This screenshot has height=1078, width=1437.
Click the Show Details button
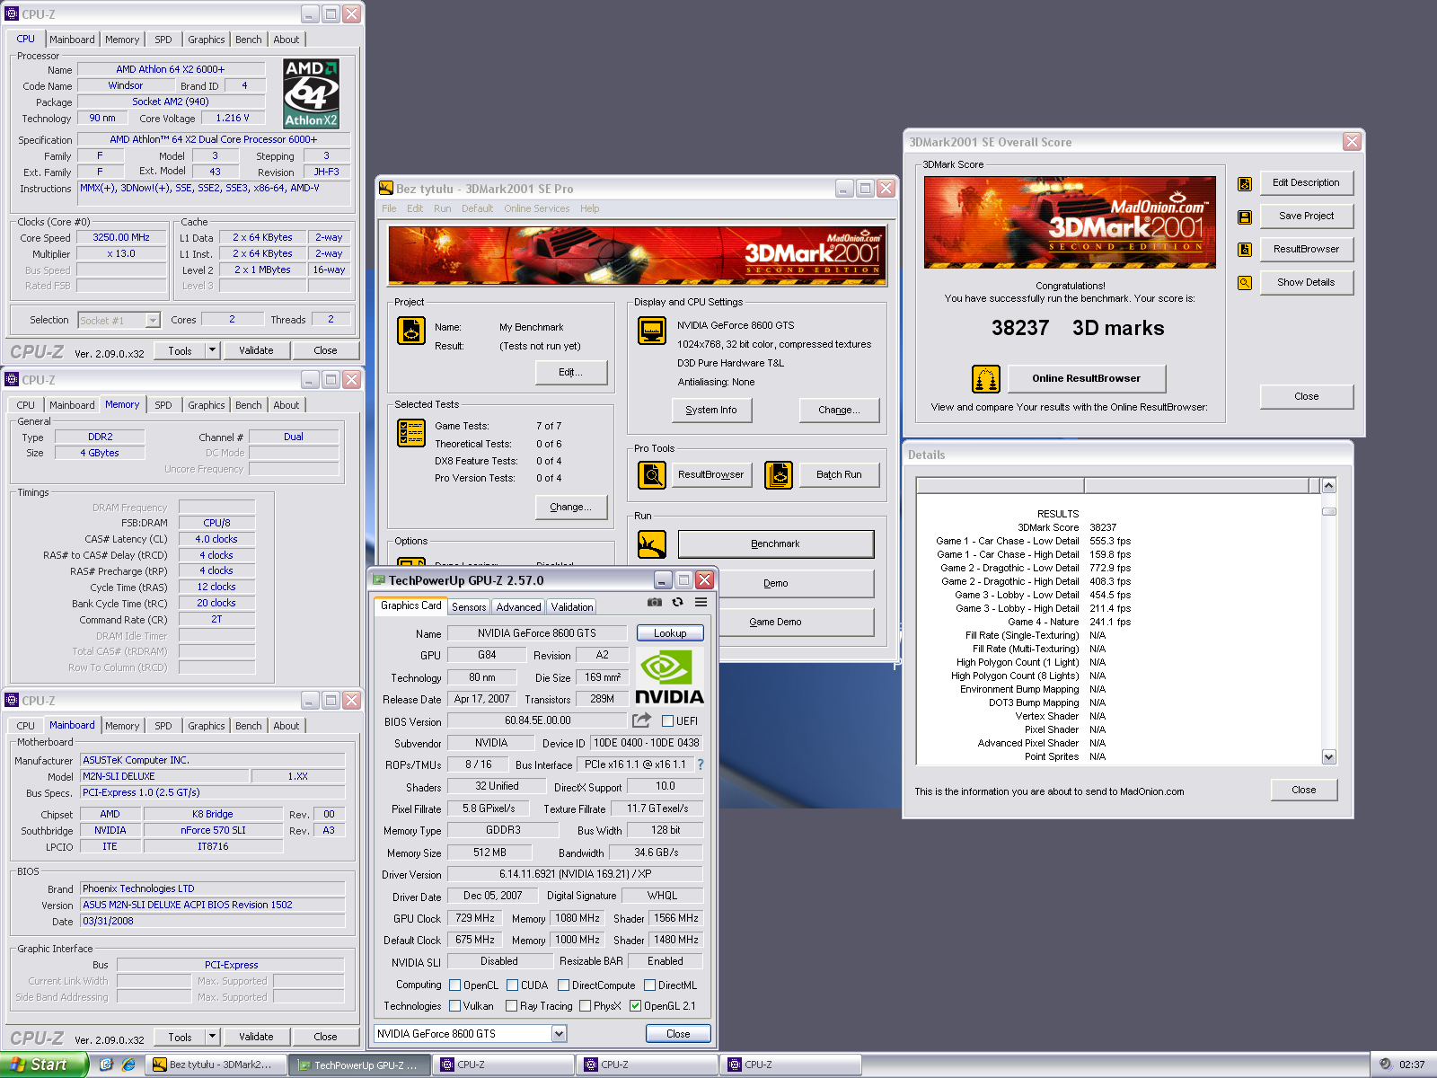click(x=1306, y=282)
